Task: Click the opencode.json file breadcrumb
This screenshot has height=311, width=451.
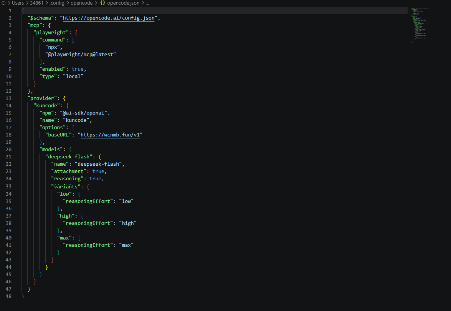Action: point(123,3)
